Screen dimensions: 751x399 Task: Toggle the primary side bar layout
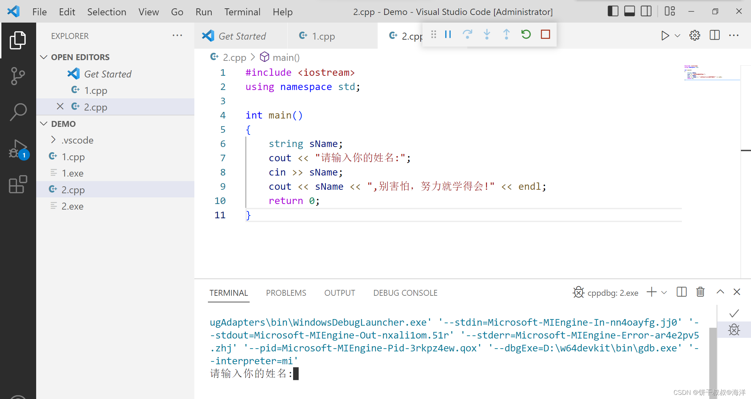613,11
